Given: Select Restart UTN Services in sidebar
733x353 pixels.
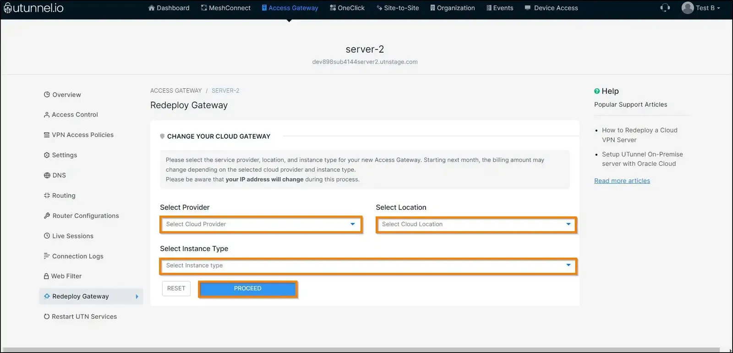Looking at the screenshot, I should click(80, 316).
